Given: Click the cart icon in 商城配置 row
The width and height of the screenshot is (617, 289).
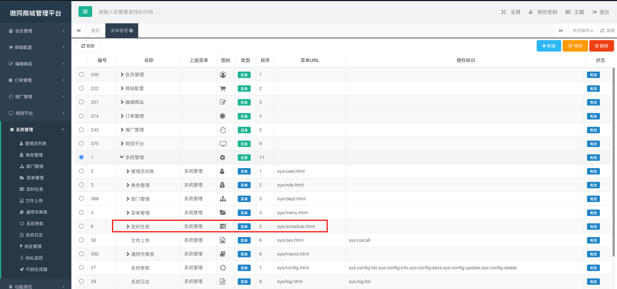Looking at the screenshot, I should [x=223, y=88].
